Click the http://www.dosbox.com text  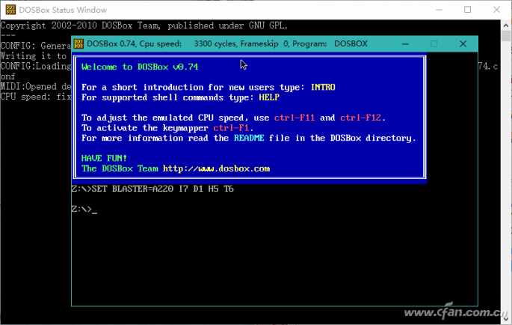216,168
